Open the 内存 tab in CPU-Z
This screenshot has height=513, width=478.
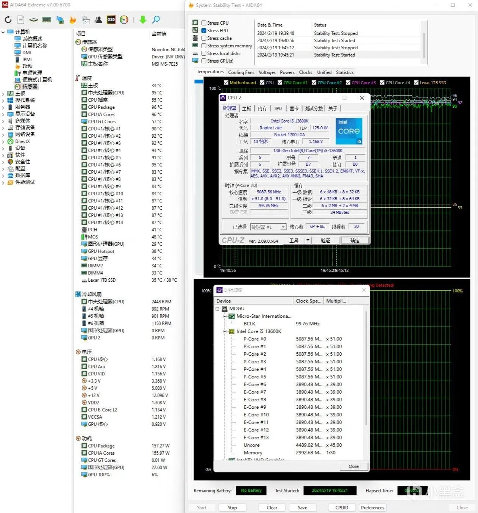tap(262, 108)
